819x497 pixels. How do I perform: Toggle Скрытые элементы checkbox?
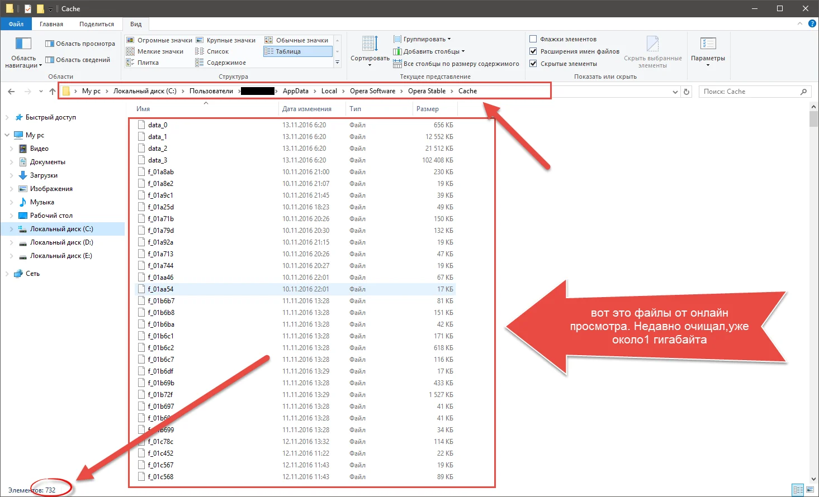[533, 64]
